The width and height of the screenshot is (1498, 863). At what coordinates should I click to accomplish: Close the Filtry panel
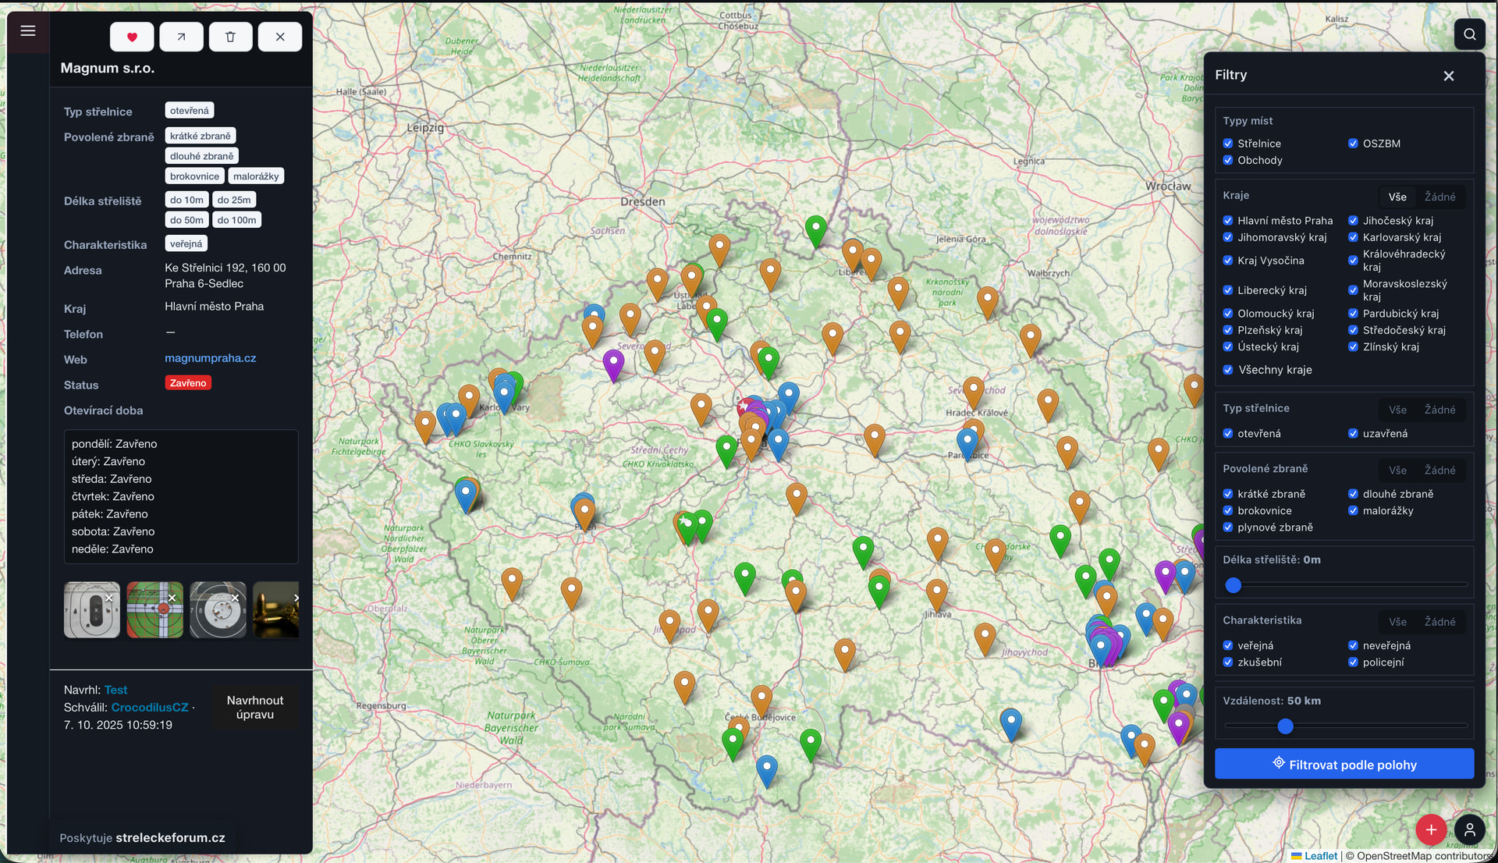pos(1449,76)
